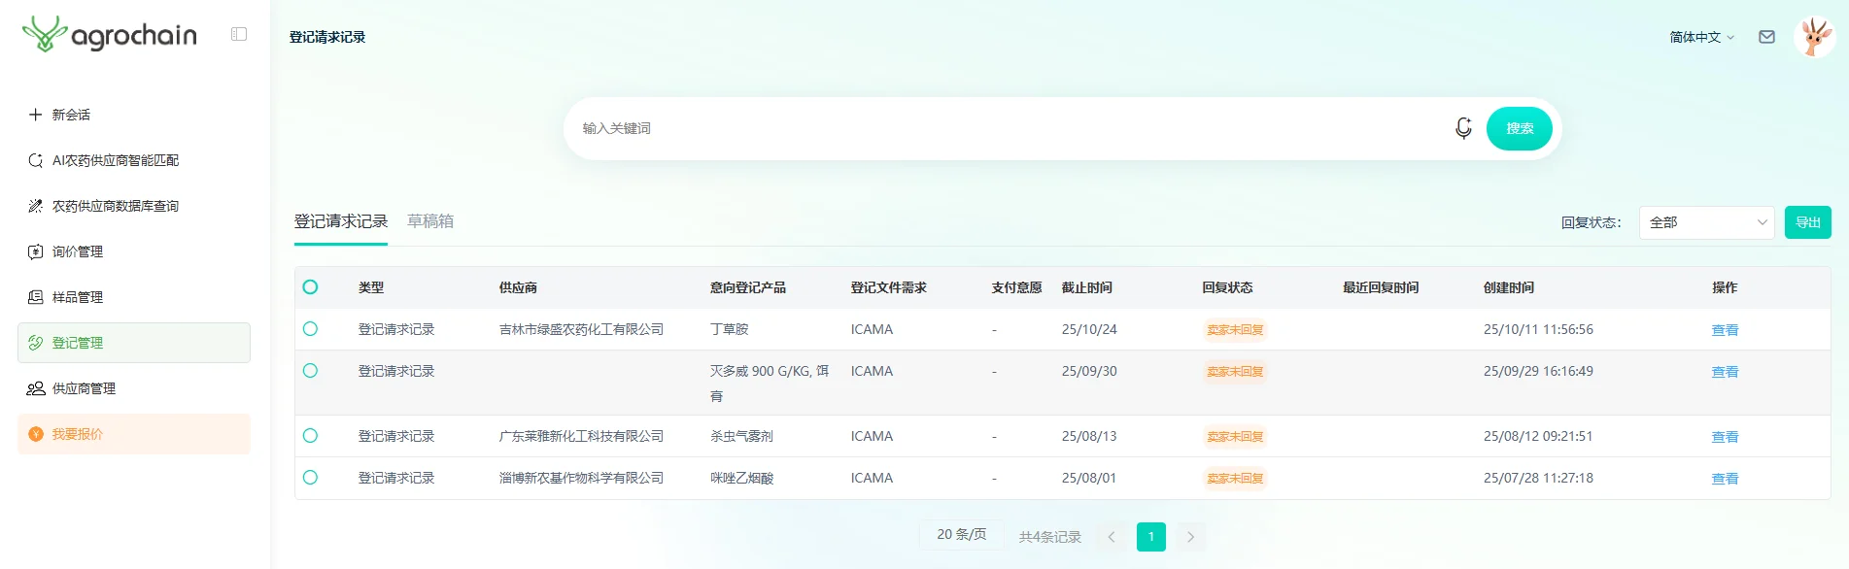Click product cell 丁草胺

tap(729, 329)
